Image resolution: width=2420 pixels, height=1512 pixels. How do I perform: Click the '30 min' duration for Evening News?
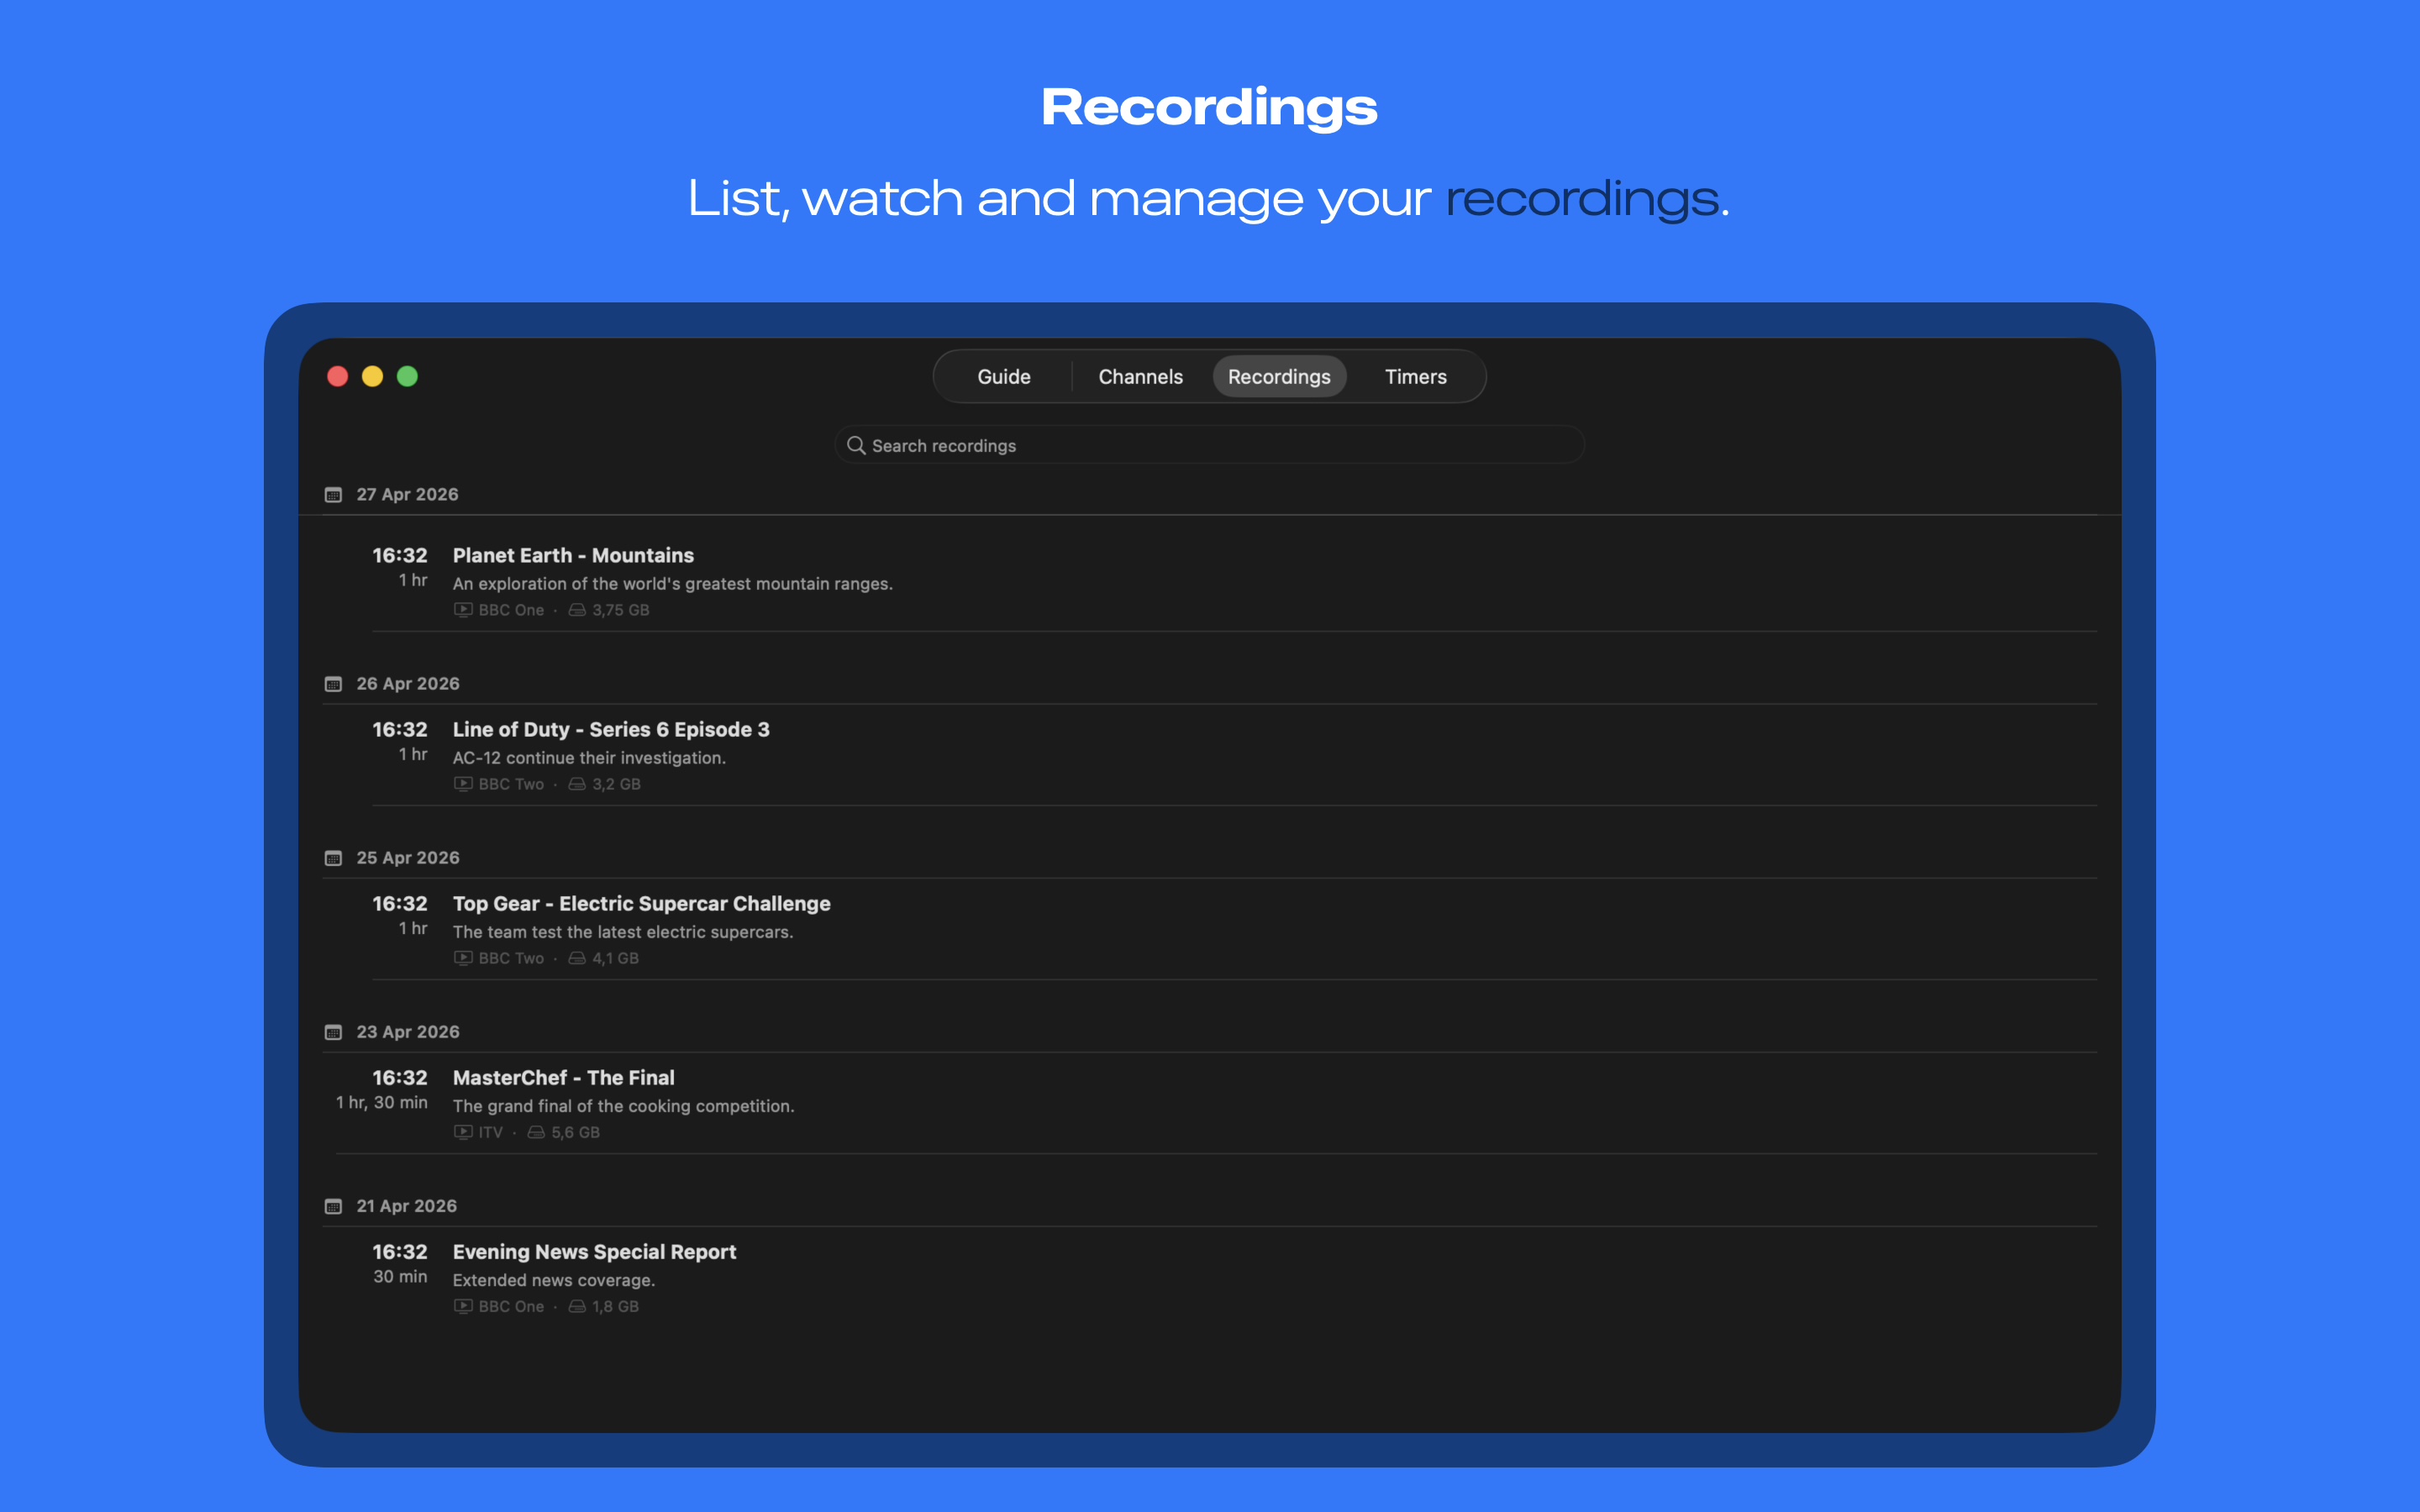[400, 1276]
